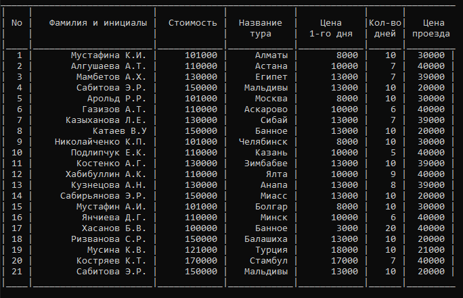Click the 'Цена 1-го дня' column header
Viewport: 463px width, 298px height.
[x=331, y=28]
